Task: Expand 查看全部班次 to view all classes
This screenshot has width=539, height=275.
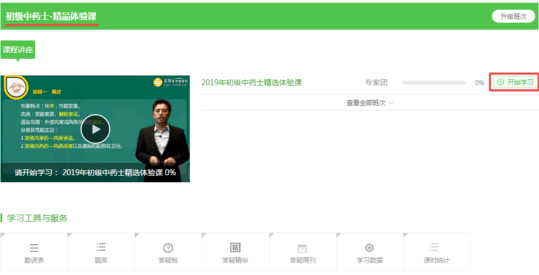Action: pos(370,103)
